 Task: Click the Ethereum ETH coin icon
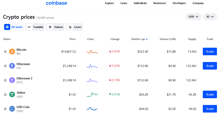click(12, 66)
